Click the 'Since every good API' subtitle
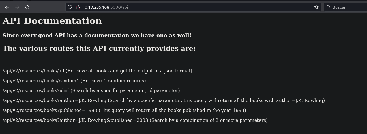 pyautogui.click(x=97, y=36)
